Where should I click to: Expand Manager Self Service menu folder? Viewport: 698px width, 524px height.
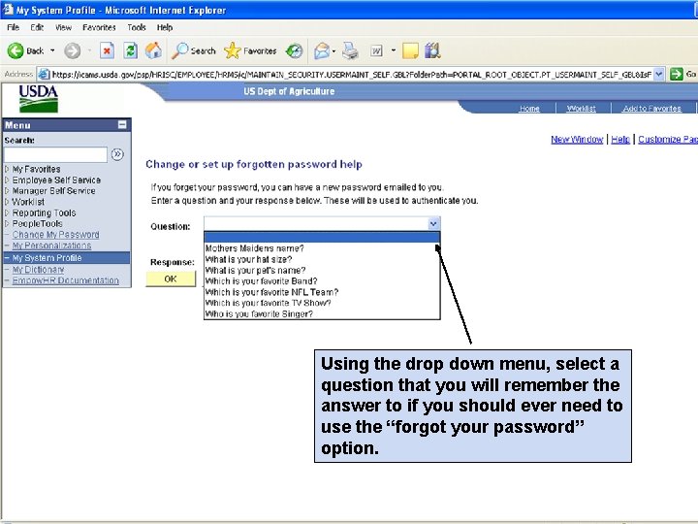click(7, 191)
